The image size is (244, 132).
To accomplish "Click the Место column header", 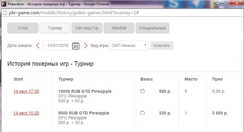I will tap(191, 79).
